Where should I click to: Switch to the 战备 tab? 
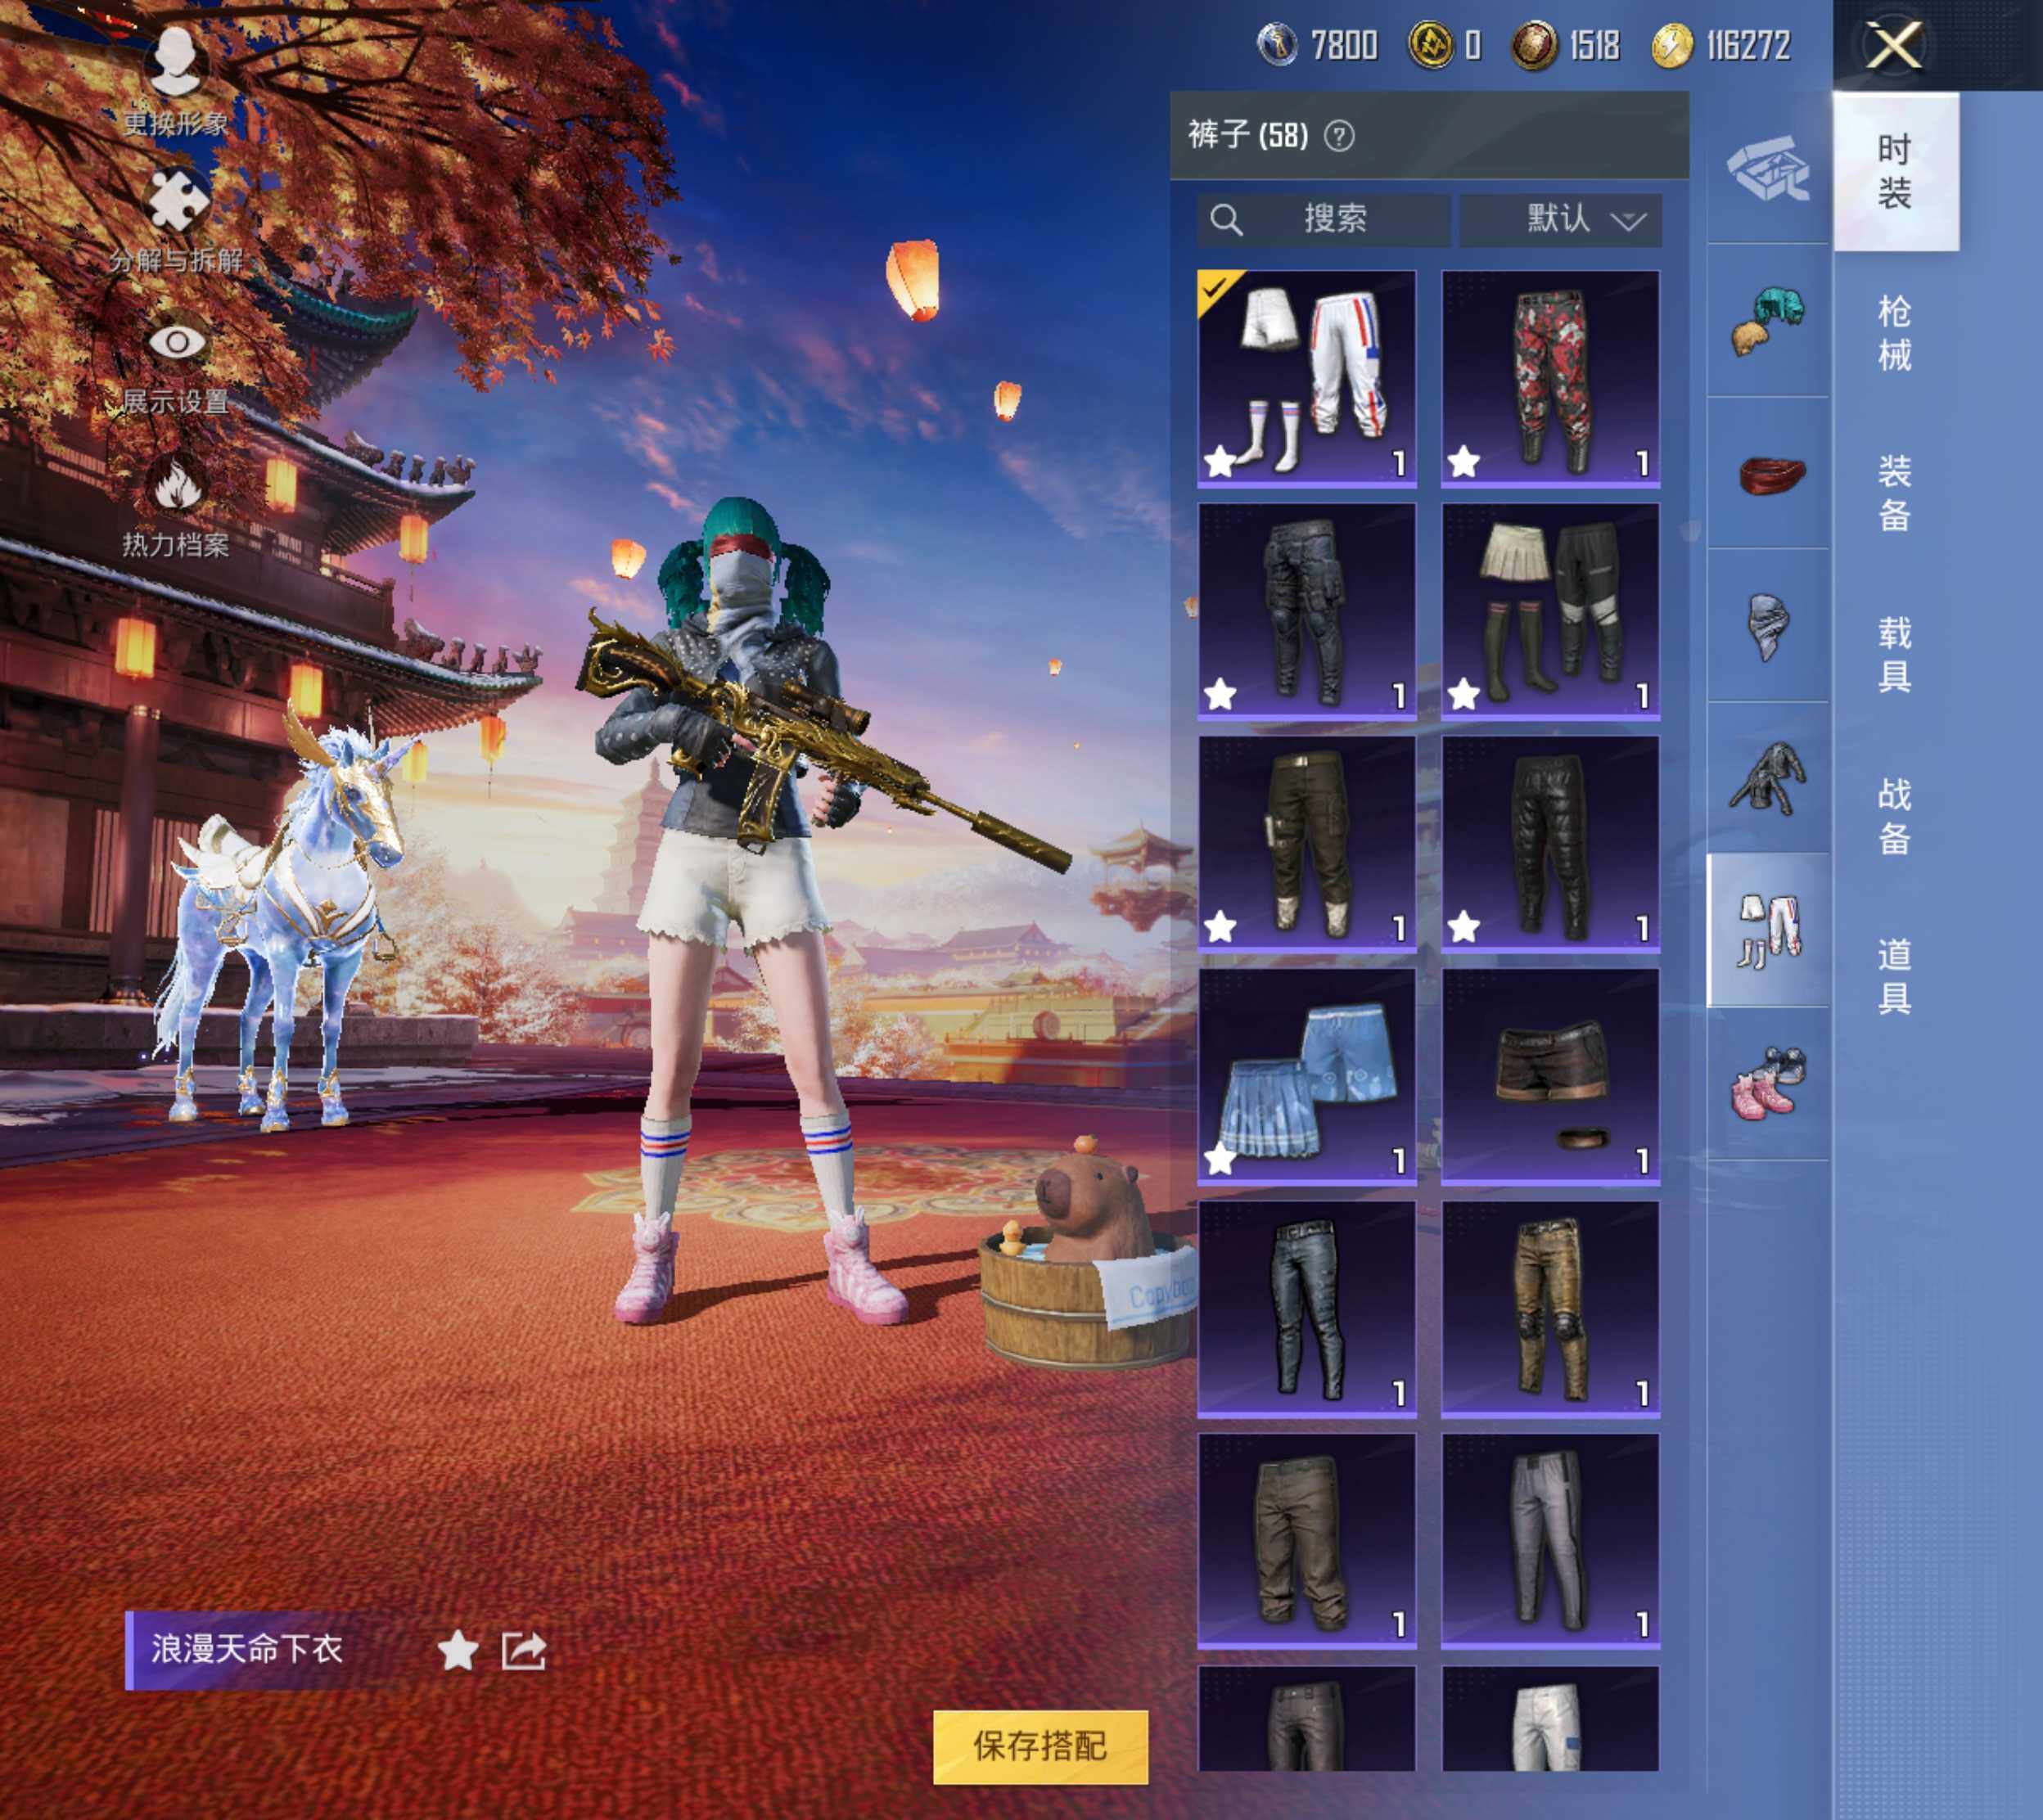click(x=1895, y=816)
